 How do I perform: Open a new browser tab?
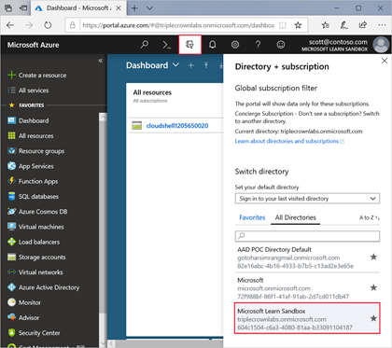(134, 8)
